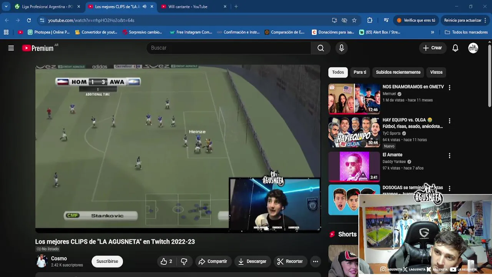The width and height of the screenshot is (492, 277).
Task: Open the Alert Box / Stre... bookmark
Action: 380,32
